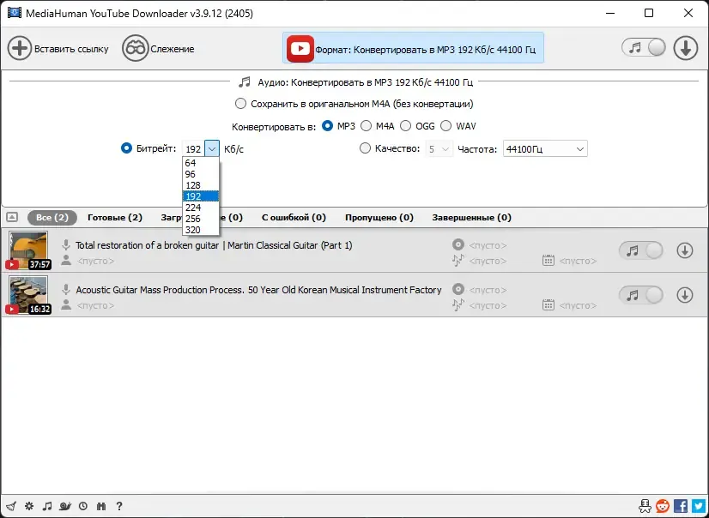
Task: Open Слежение binoculars tracking icon
Action: tap(136, 48)
